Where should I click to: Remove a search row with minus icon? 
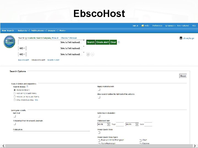92,54
